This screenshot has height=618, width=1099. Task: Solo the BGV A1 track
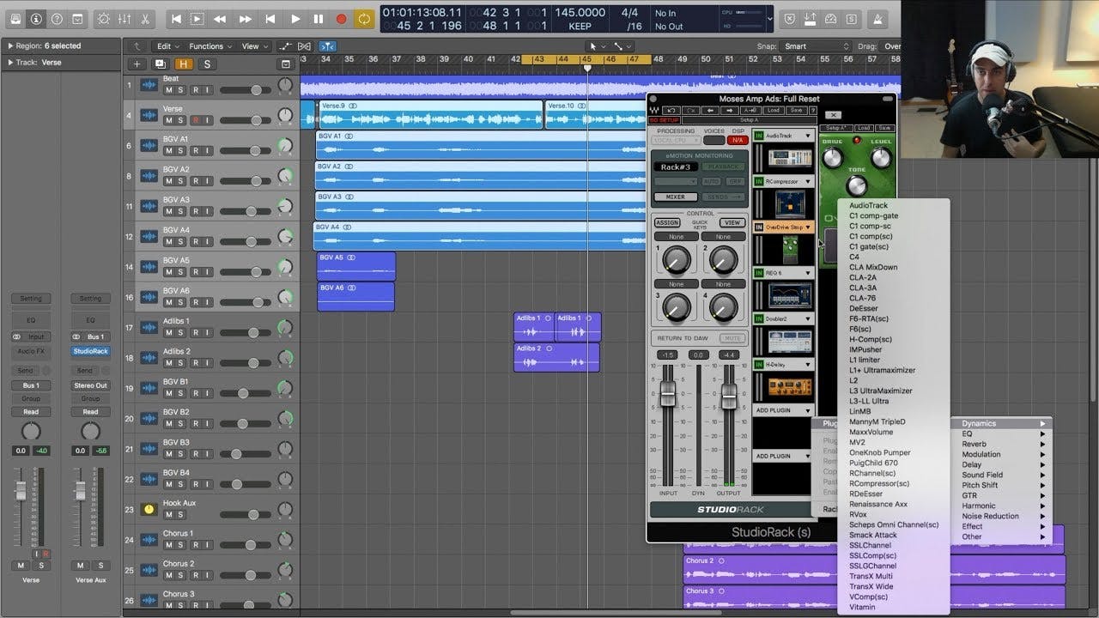pyautogui.click(x=181, y=150)
